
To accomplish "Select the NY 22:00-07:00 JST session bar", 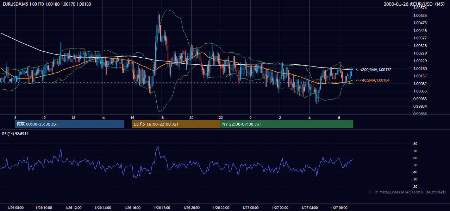I will point(287,124).
